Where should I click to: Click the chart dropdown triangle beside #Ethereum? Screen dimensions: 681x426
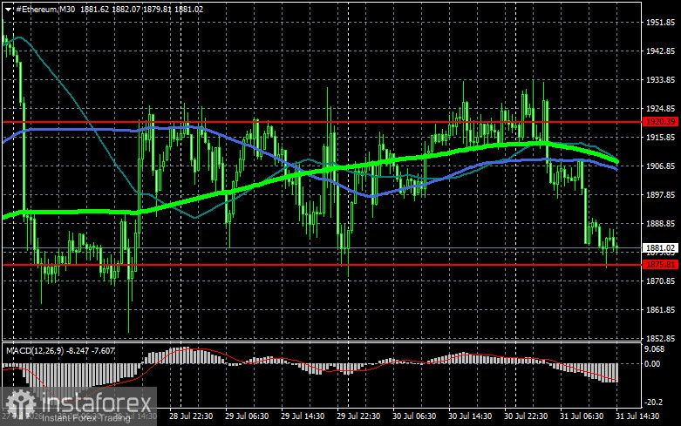(8, 10)
